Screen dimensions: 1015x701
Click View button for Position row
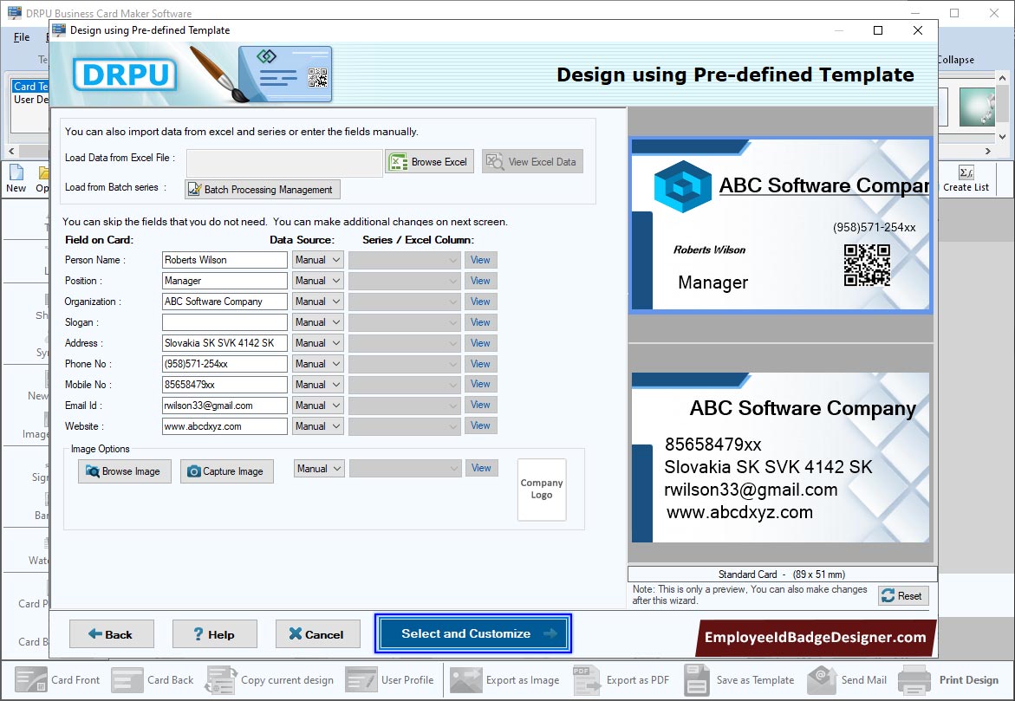point(480,280)
